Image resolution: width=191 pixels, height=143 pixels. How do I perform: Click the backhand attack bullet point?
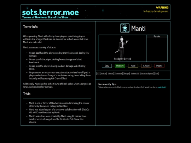(x=59, y=54)
